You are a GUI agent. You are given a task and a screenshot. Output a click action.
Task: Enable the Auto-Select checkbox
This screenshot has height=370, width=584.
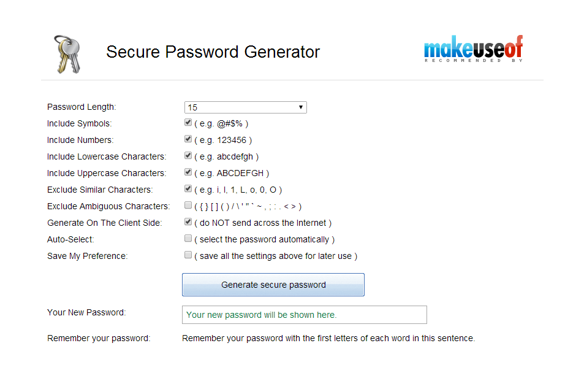coord(188,238)
